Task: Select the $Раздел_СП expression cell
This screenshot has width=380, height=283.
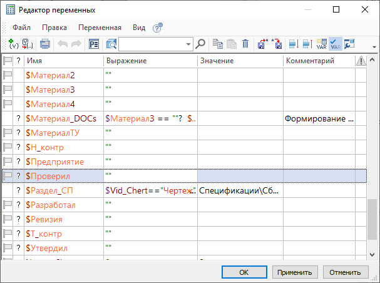Action: [x=150, y=190]
